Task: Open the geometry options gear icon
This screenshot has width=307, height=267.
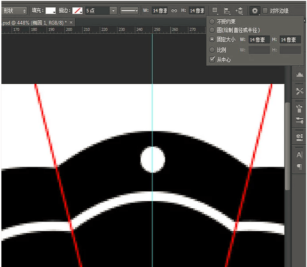Action: [254, 10]
